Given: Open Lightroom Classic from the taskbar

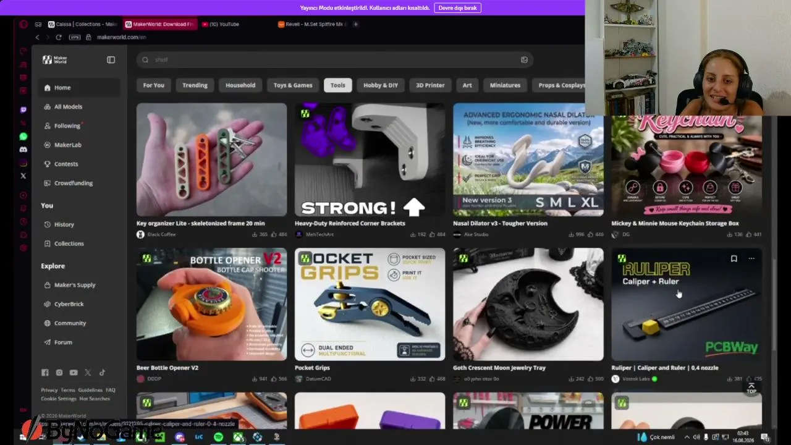Looking at the screenshot, I should [199, 437].
